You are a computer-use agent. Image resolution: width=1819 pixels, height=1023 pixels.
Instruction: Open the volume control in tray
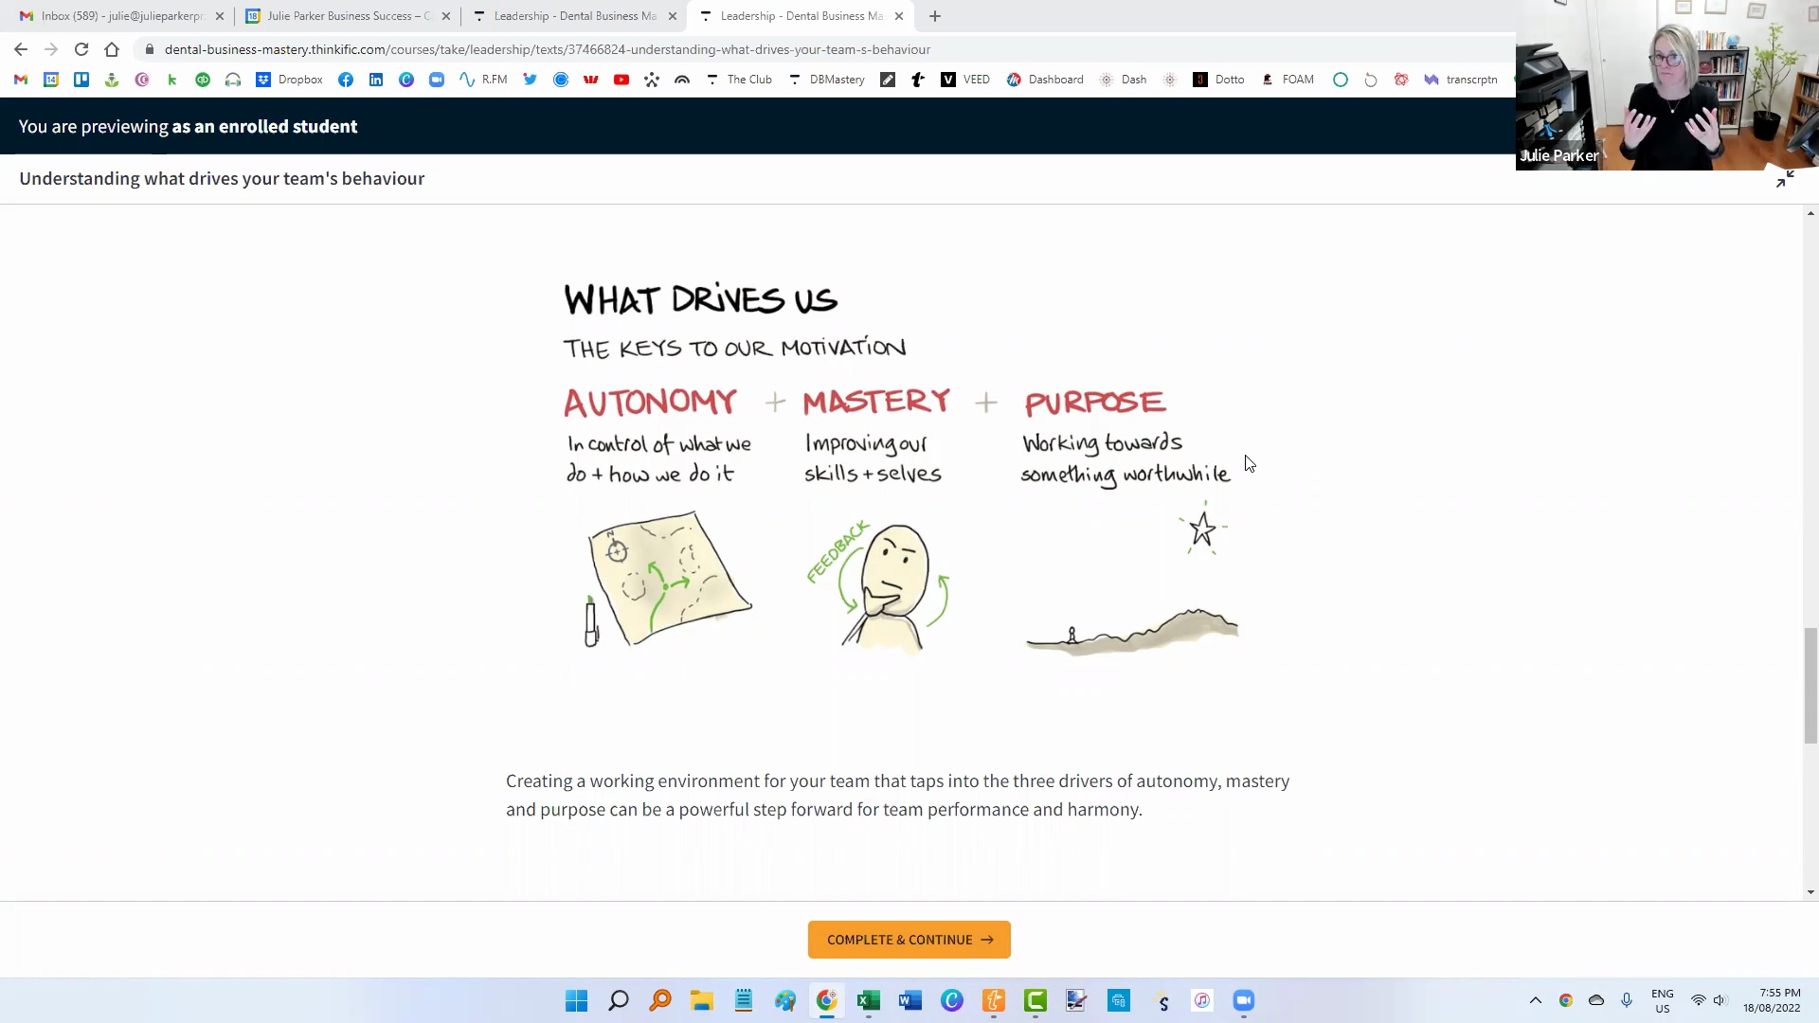(1720, 1000)
